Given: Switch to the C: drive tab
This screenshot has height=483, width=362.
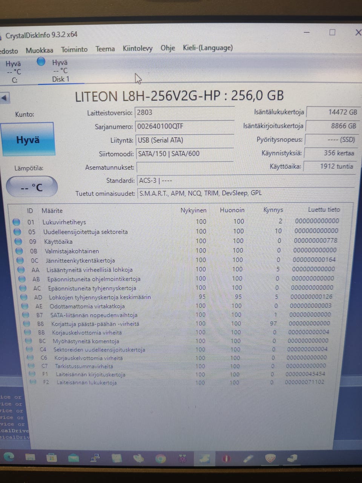Looking at the screenshot, I should click(x=14, y=72).
